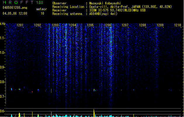The height and width of the screenshot is (117, 184).
Task: Click time marker 1206
Action: (108, 25)
